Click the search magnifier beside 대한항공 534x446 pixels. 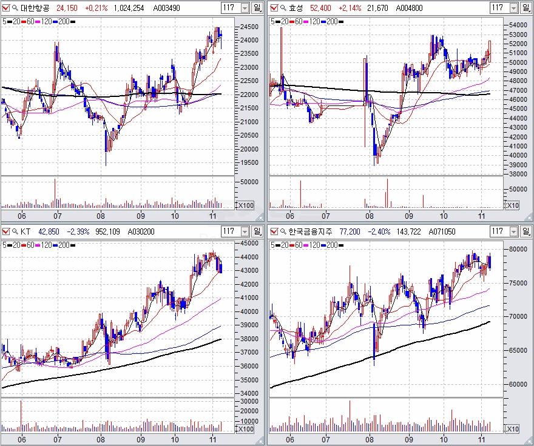click(x=15, y=8)
